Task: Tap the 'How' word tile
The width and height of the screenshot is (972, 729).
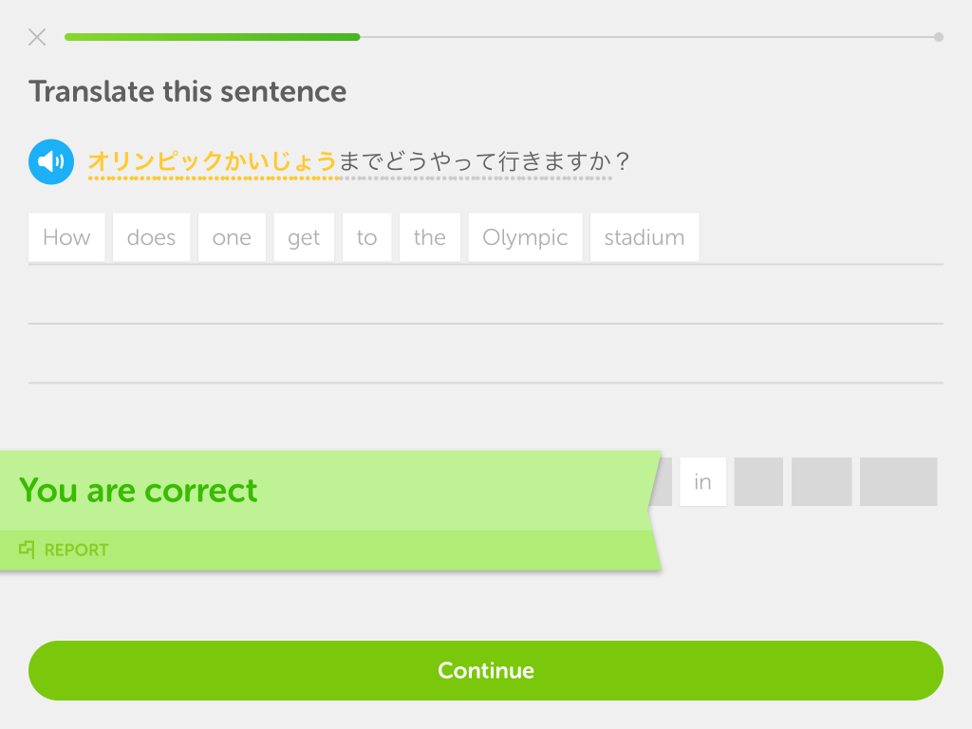Action: tap(66, 237)
